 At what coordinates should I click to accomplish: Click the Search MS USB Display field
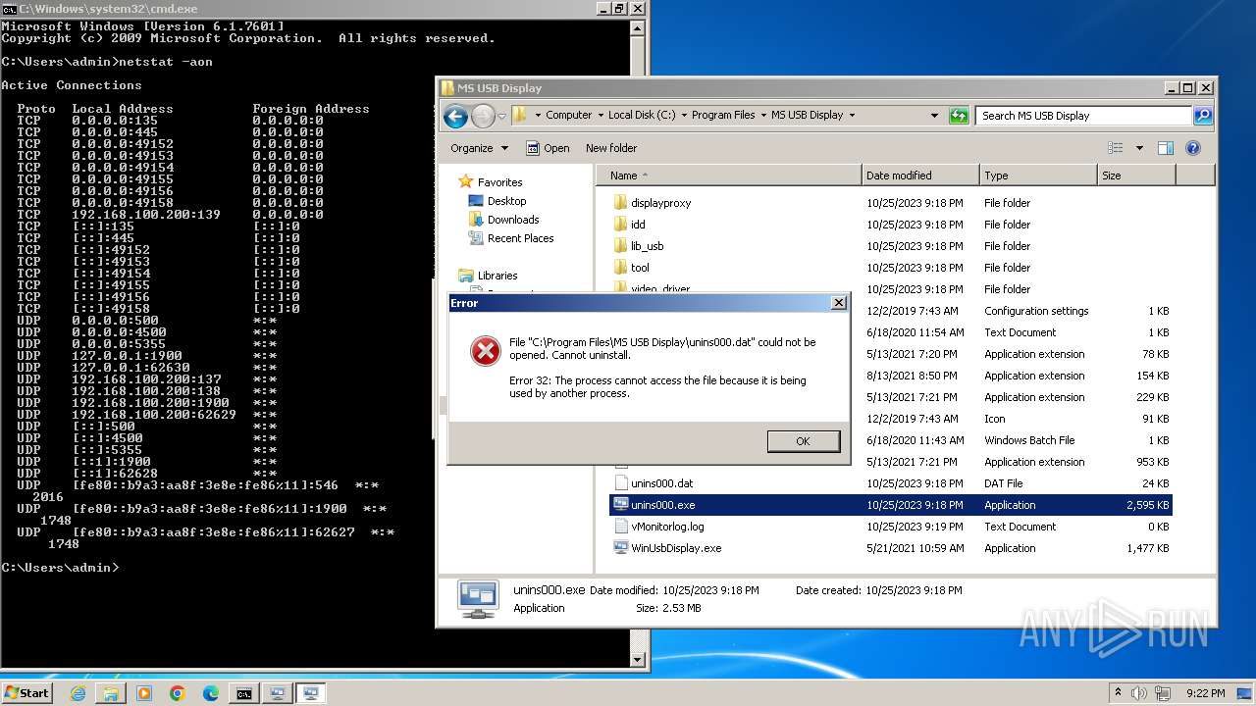1083,116
